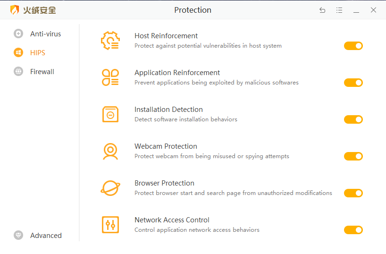Click the Application Reinforcement icon
The height and width of the screenshot is (254, 386).
click(x=110, y=77)
